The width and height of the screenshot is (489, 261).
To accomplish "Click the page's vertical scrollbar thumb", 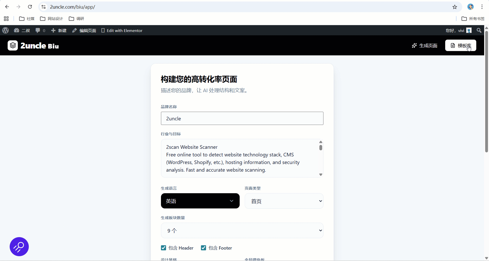I will (486, 91).
